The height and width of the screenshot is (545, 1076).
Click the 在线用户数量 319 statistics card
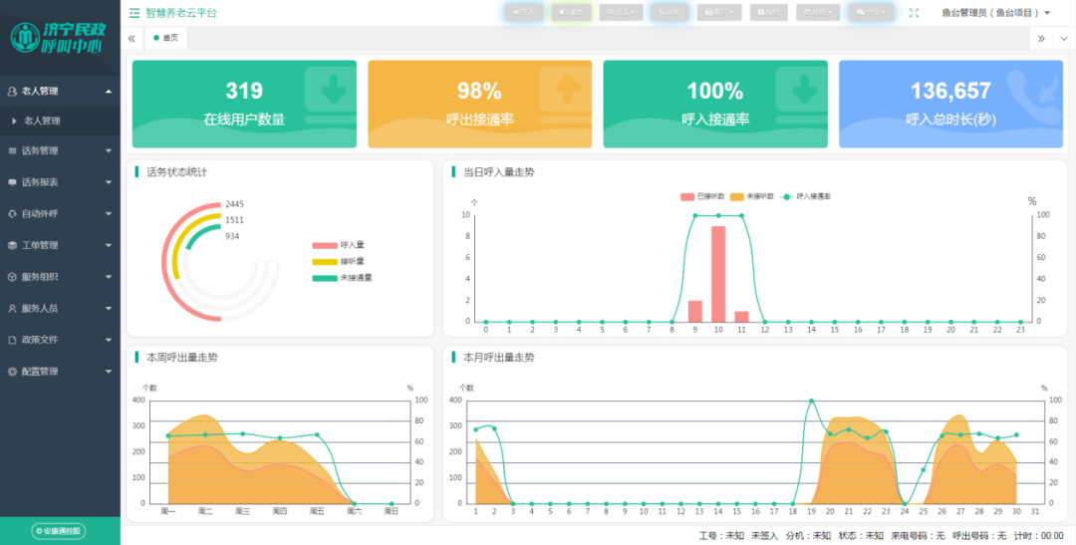[244, 104]
